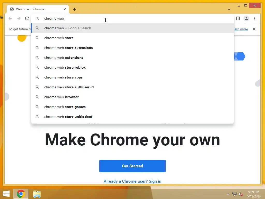Click the network tray icon
This screenshot has width=265, height=199.
(234, 194)
